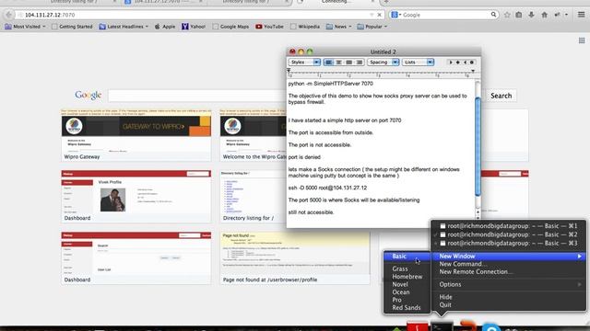
Task: Select Hide in Terminal dock menu
Action: [x=509, y=297]
